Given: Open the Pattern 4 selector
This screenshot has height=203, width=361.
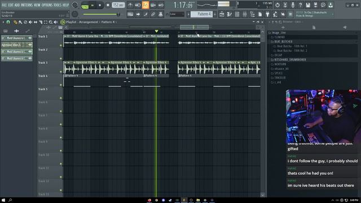Looking at the screenshot, I should (202, 14).
